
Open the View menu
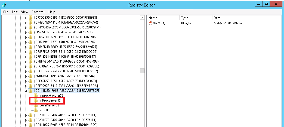[24, 12]
